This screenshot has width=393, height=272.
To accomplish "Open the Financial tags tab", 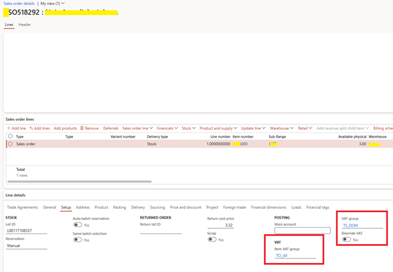I will (x=317, y=207).
